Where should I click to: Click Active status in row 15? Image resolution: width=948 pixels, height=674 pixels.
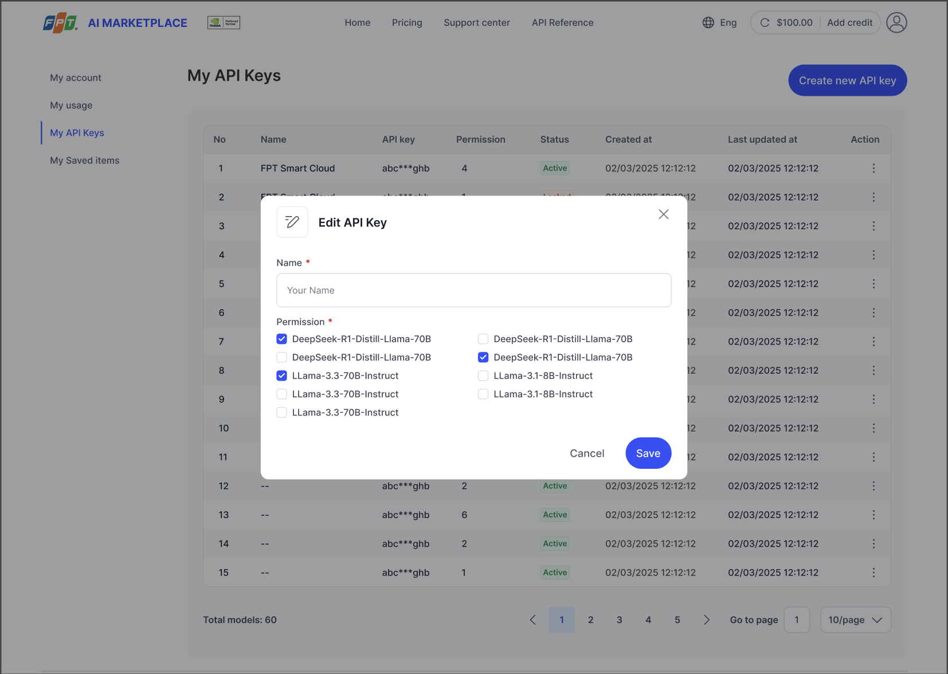click(x=555, y=573)
